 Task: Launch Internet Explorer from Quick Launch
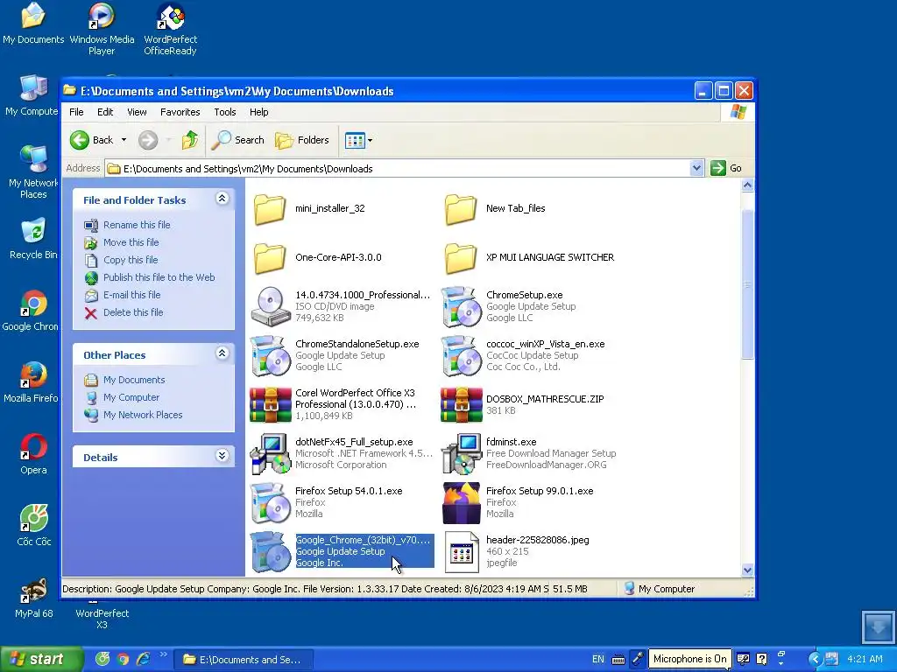[x=143, y=659]
